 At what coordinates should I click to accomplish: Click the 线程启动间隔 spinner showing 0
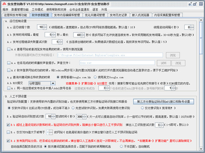(189, 27)
